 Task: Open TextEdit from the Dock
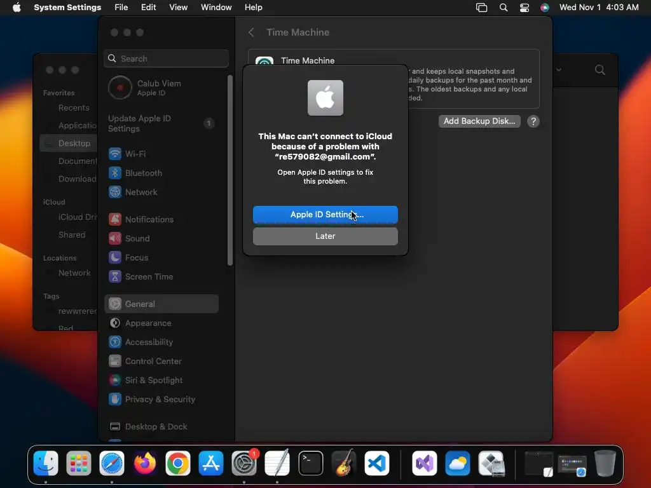click(277, 463)
